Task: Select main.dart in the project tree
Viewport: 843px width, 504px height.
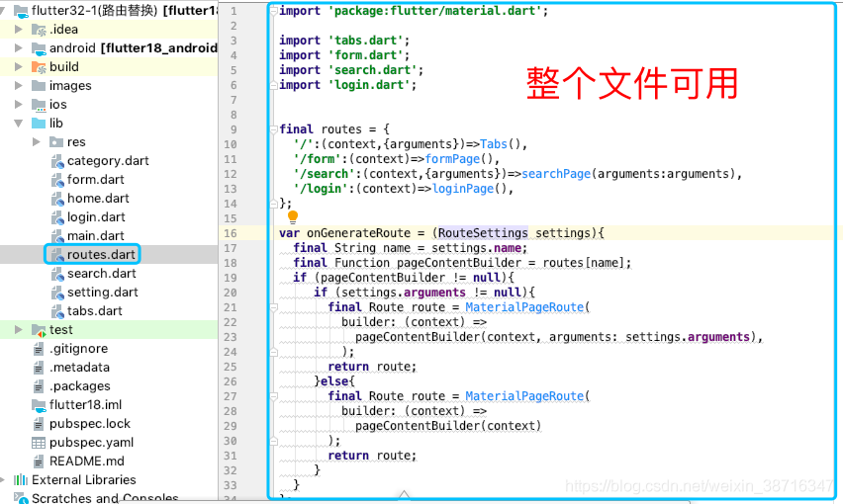Action: click(x=96, y=235)
